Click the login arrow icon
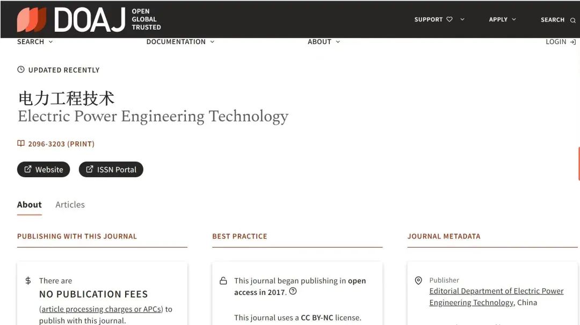This screenshot has height=325, width=580. tap(573, 42)
